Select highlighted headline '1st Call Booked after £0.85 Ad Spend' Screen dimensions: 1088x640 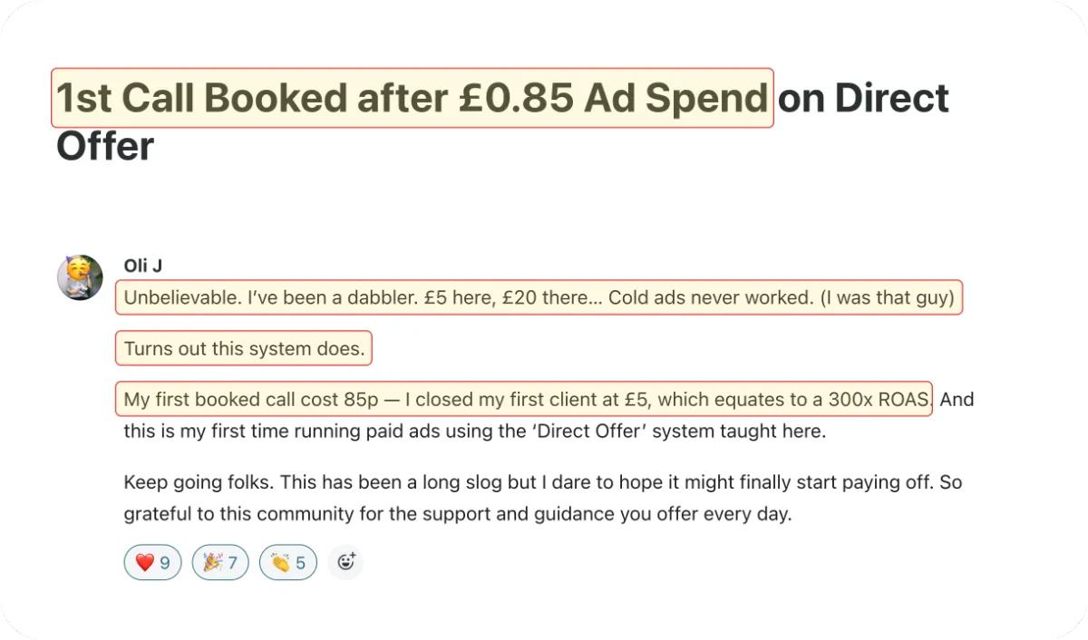click(413, 98)
